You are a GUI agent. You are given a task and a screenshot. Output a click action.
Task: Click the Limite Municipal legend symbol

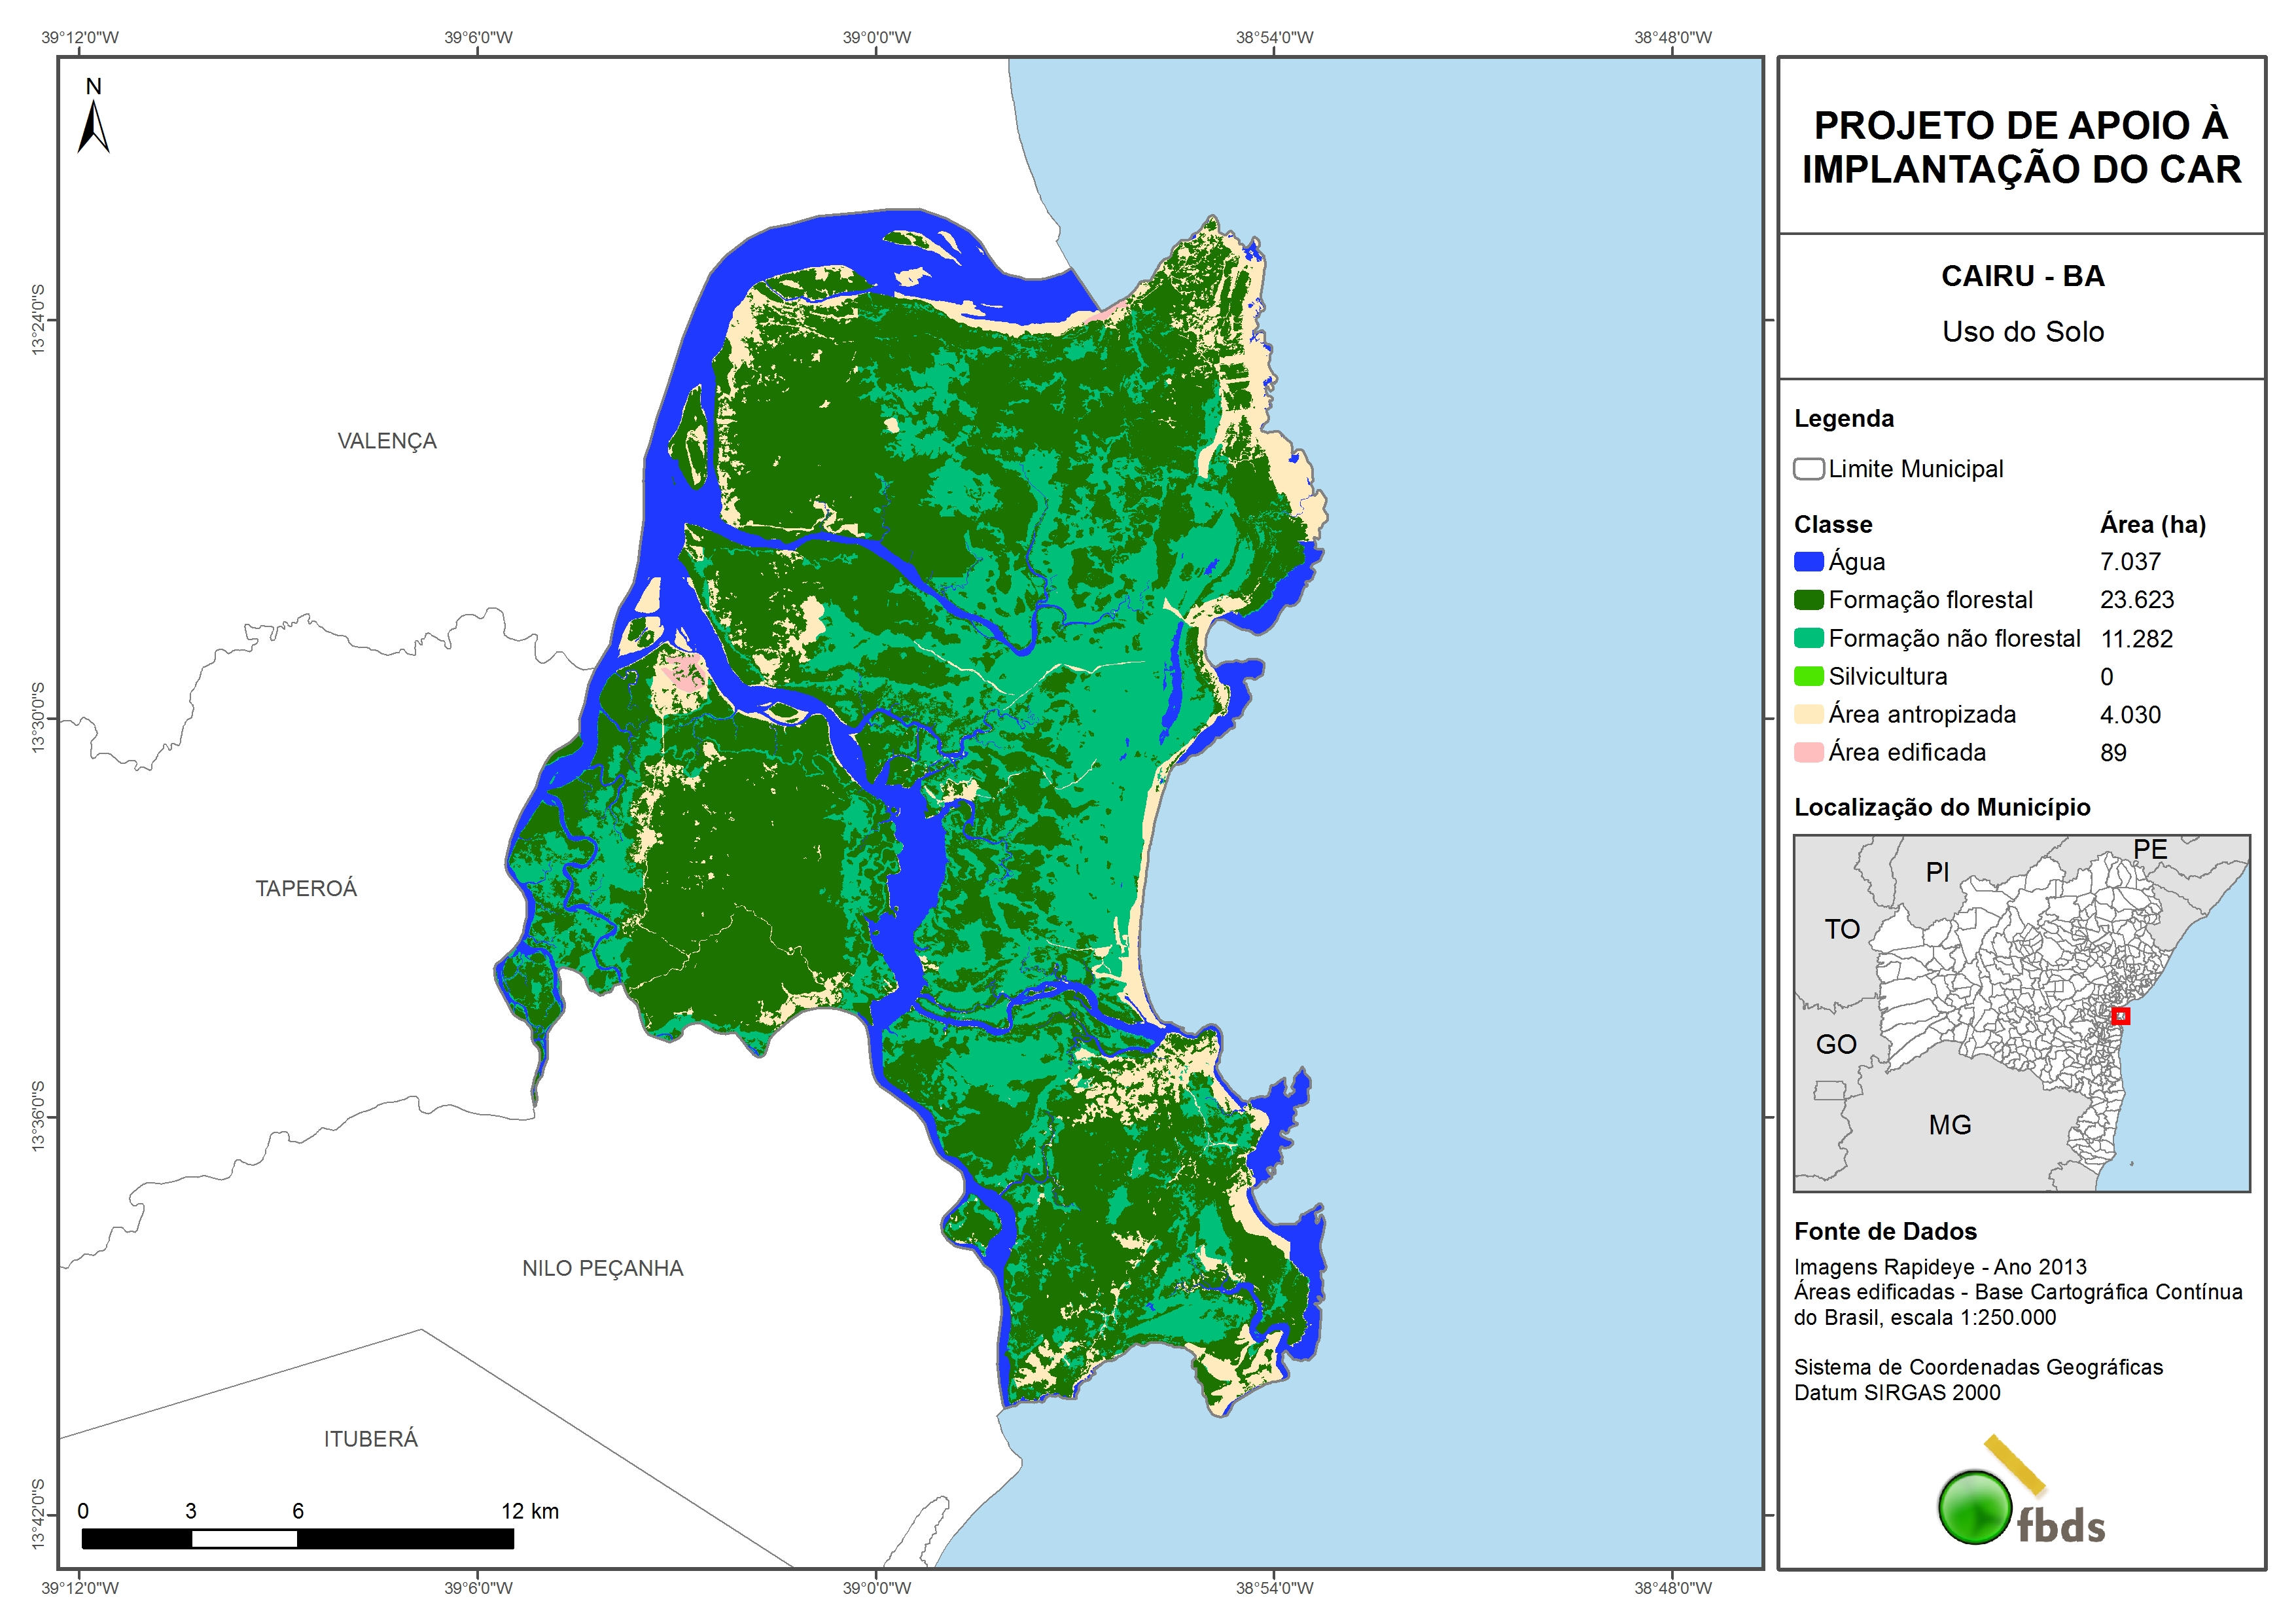[x=1808, y=469]
